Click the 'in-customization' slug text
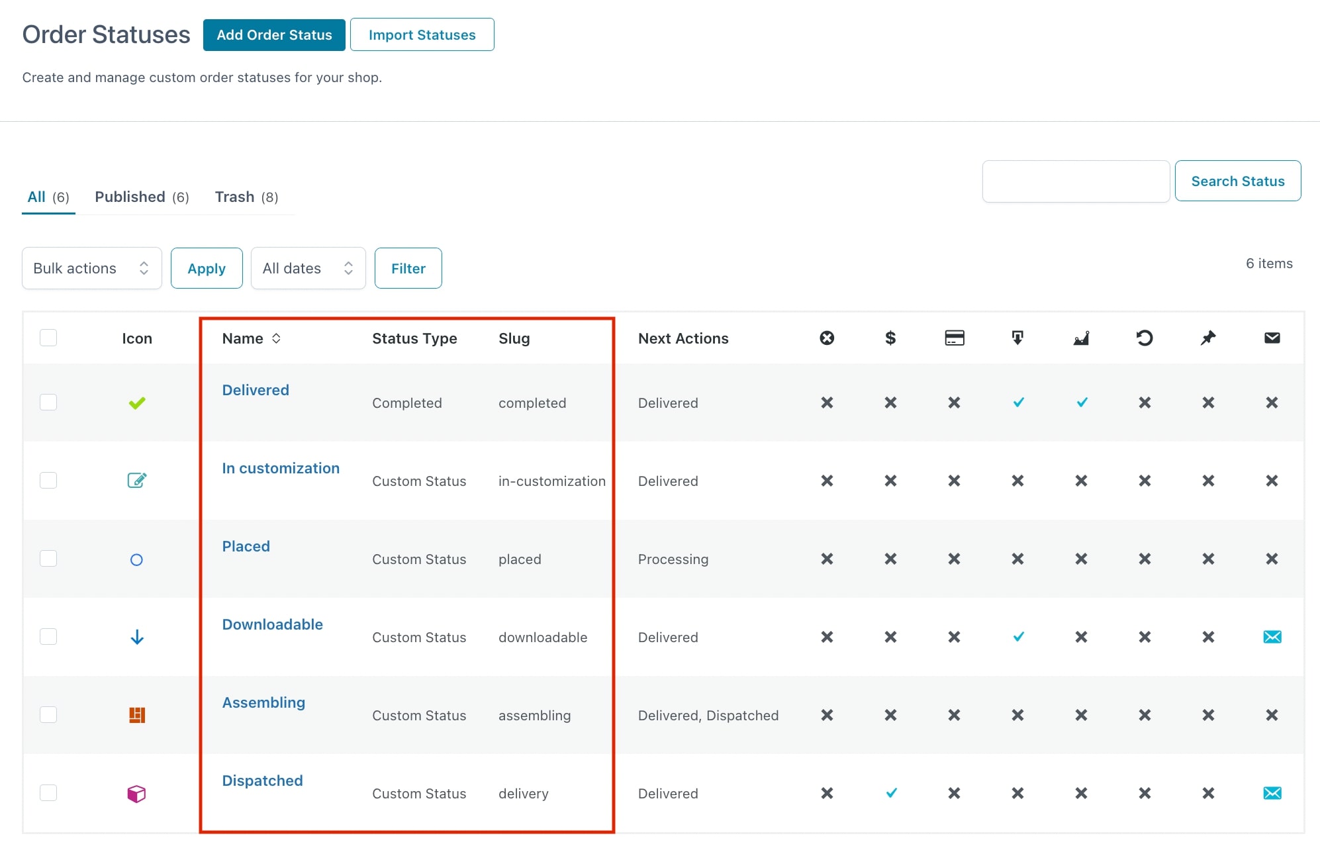Image resolution: width=1320 pixels, height=854 pixels. (552, 481)
